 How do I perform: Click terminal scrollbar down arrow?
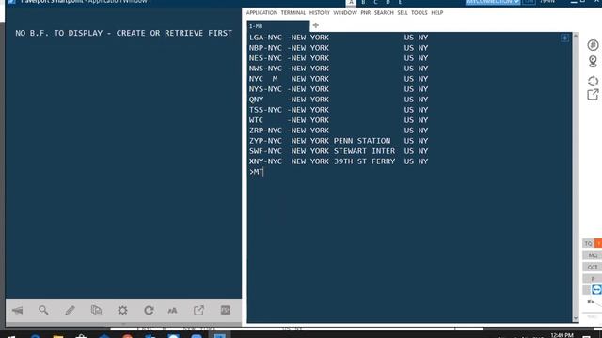[x=575, y=318]
